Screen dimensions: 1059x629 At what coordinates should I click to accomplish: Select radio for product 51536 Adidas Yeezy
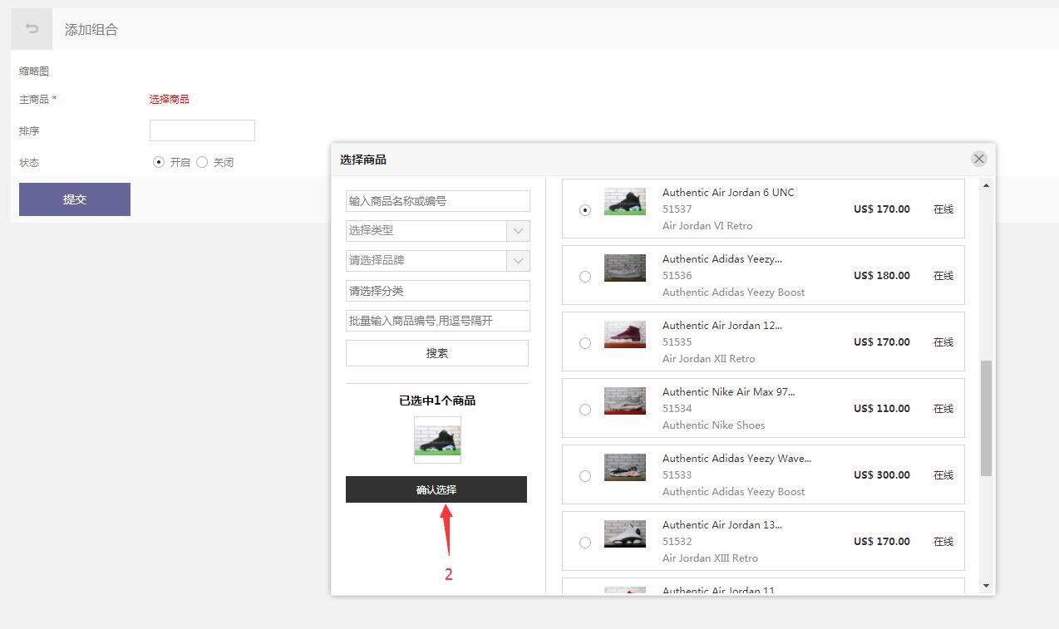point(585,277)
